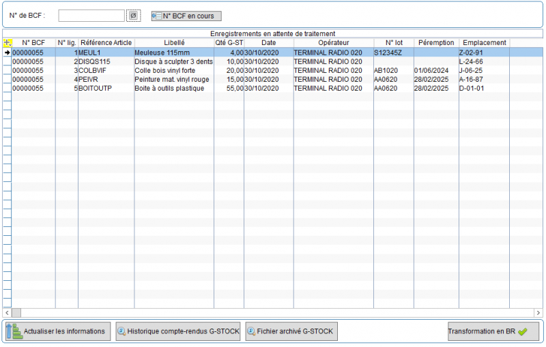Click Actualiser les informations button
The height and width of the screenshot is (347, 546).
[x=57, y=331]
